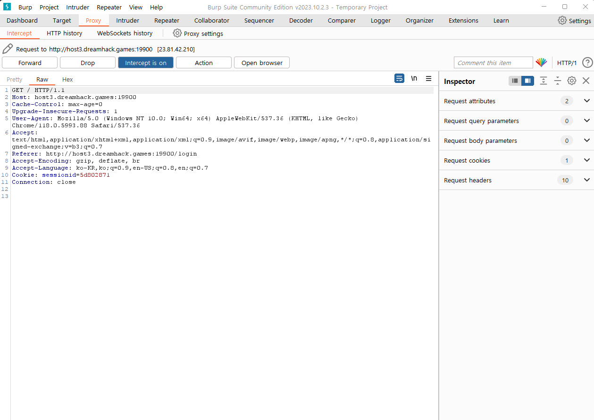Toggle show non-printable characters \n
Screen dimensions: 594x420
[x=414, y=79]
